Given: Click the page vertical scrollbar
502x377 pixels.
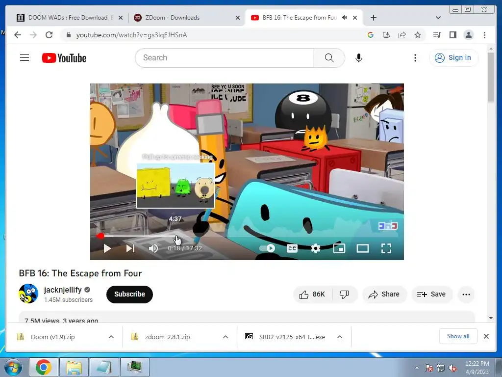Looking at the screenshot, I should tap(491, 77).
